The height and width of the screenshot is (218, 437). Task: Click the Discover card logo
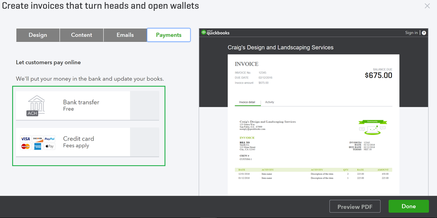pos(38,139)
